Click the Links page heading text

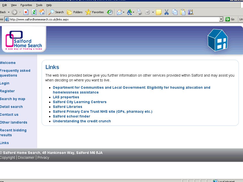click(x=52, y=67)
